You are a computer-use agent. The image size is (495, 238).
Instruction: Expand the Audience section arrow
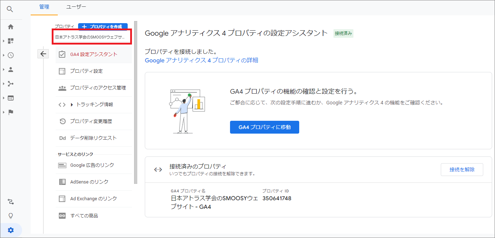click(x=4, y=69)
